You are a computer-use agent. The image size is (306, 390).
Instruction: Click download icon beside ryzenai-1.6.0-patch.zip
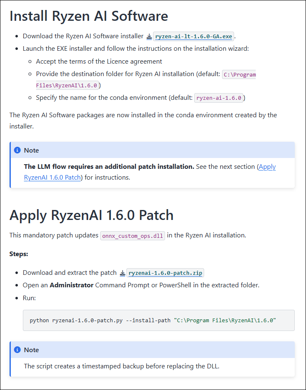(123, 273)
